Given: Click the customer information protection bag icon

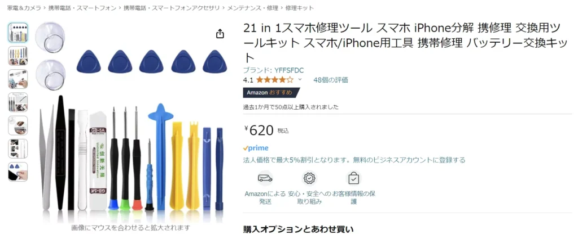Looking at the screenshot, I should tap(353, 178).
